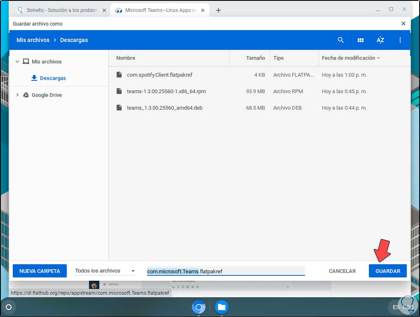The image size is (420, 317).
Task: Collapse the Mis archivos tree
Action: point(17,62)
